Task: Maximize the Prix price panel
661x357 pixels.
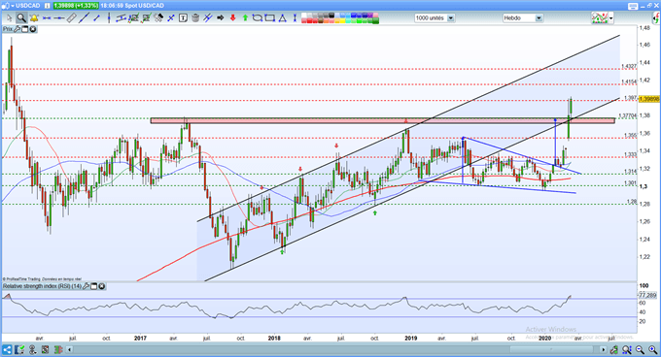Action: pos(25,29)
